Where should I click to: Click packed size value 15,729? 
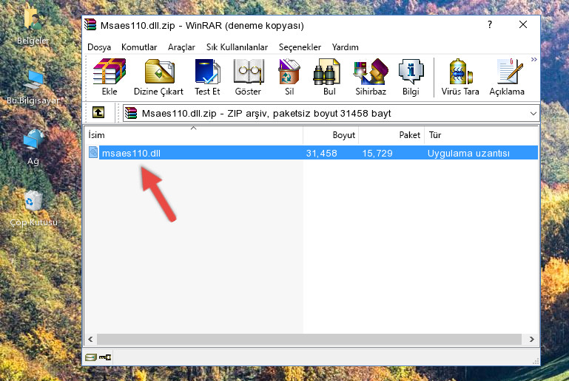pyautogui.click(x=377, y=153)
